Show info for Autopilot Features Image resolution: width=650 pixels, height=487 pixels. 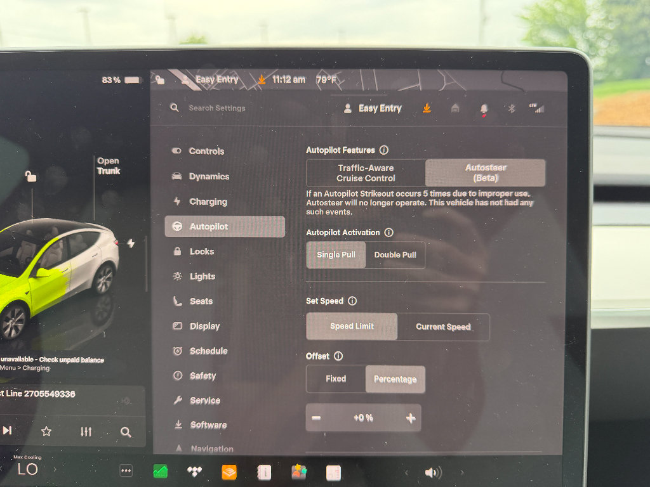point(384,150)
